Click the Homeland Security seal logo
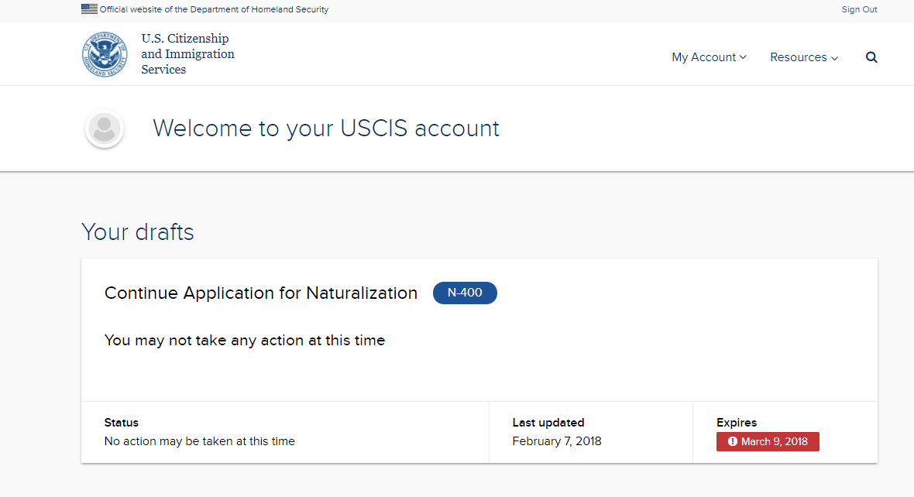Screen dimensions: 914x497 pyautogui.click(x=105, y=54)
